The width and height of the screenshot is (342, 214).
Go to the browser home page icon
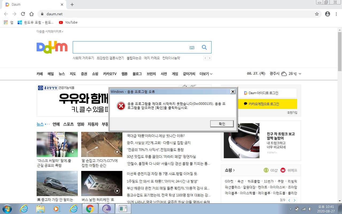[x=32, y=14]
